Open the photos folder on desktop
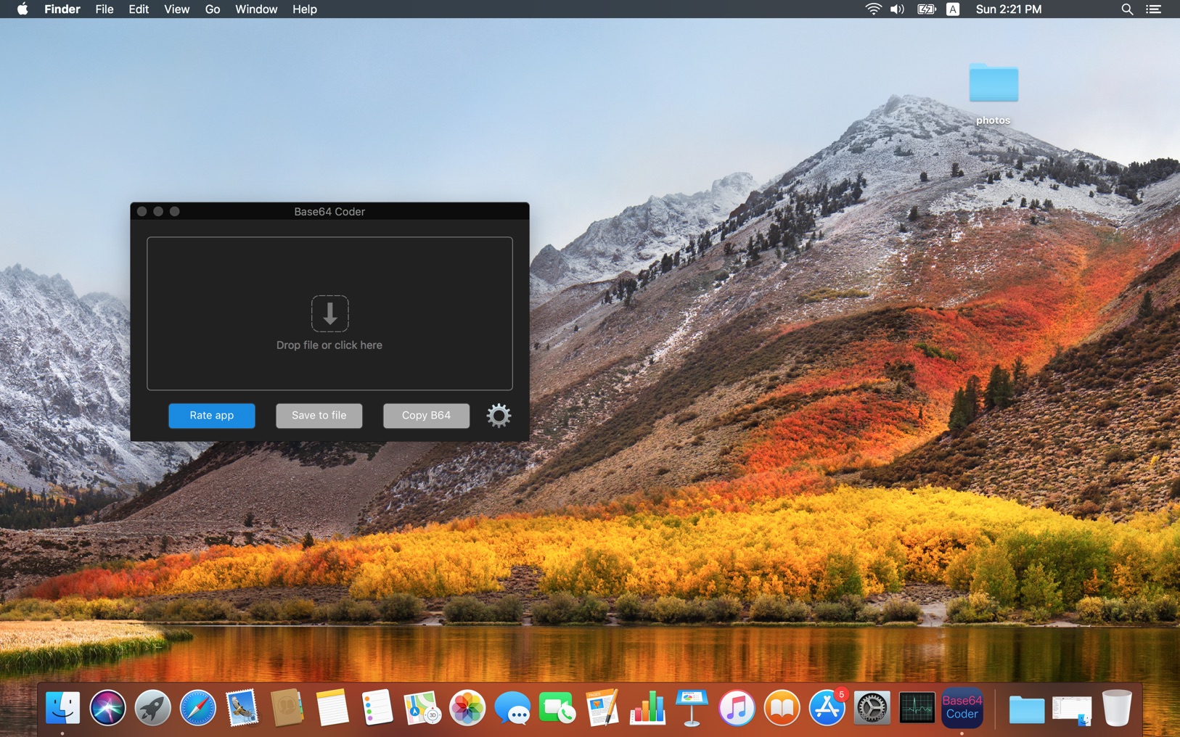This screenshot has height=737, width=1180. click(x=993, y=85)
